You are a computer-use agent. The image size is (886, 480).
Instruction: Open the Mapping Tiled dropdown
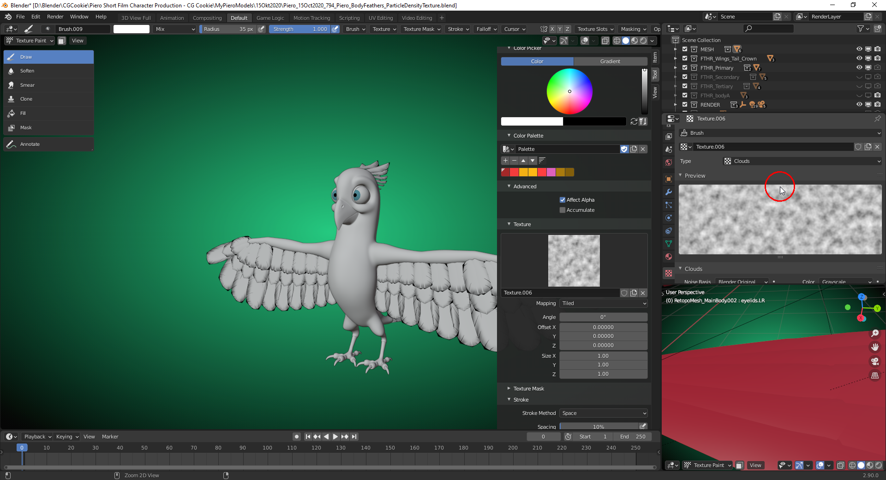(604, 303)
